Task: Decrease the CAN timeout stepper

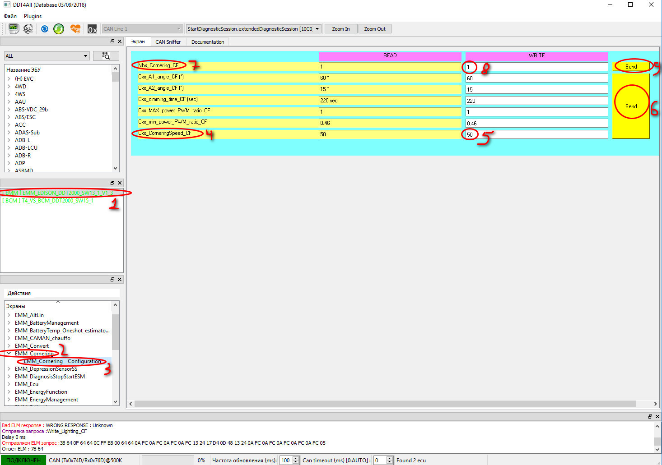Action: pos(390,462)
